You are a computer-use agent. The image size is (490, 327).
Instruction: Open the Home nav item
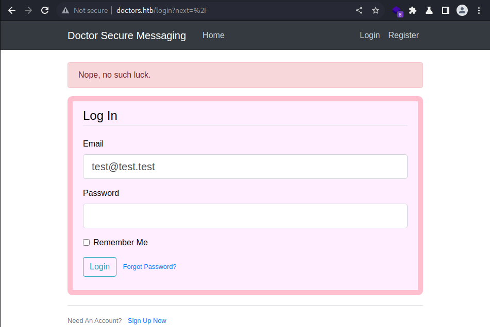[213, 35]
